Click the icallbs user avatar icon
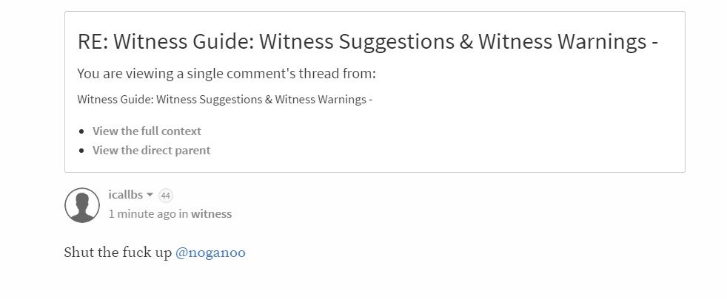Screen dimensions: 727x299 pos(81,205)
